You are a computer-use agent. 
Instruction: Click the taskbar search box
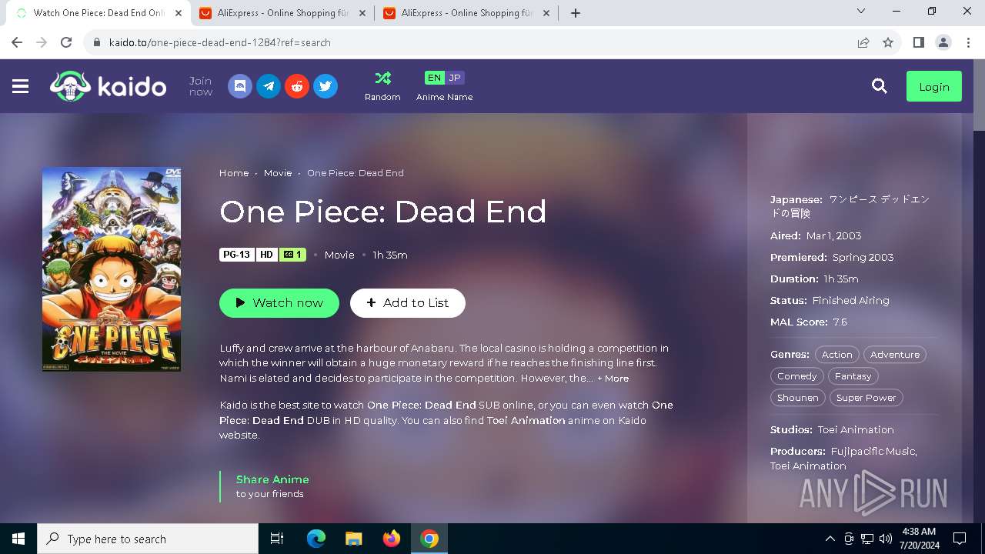(148, 539)
